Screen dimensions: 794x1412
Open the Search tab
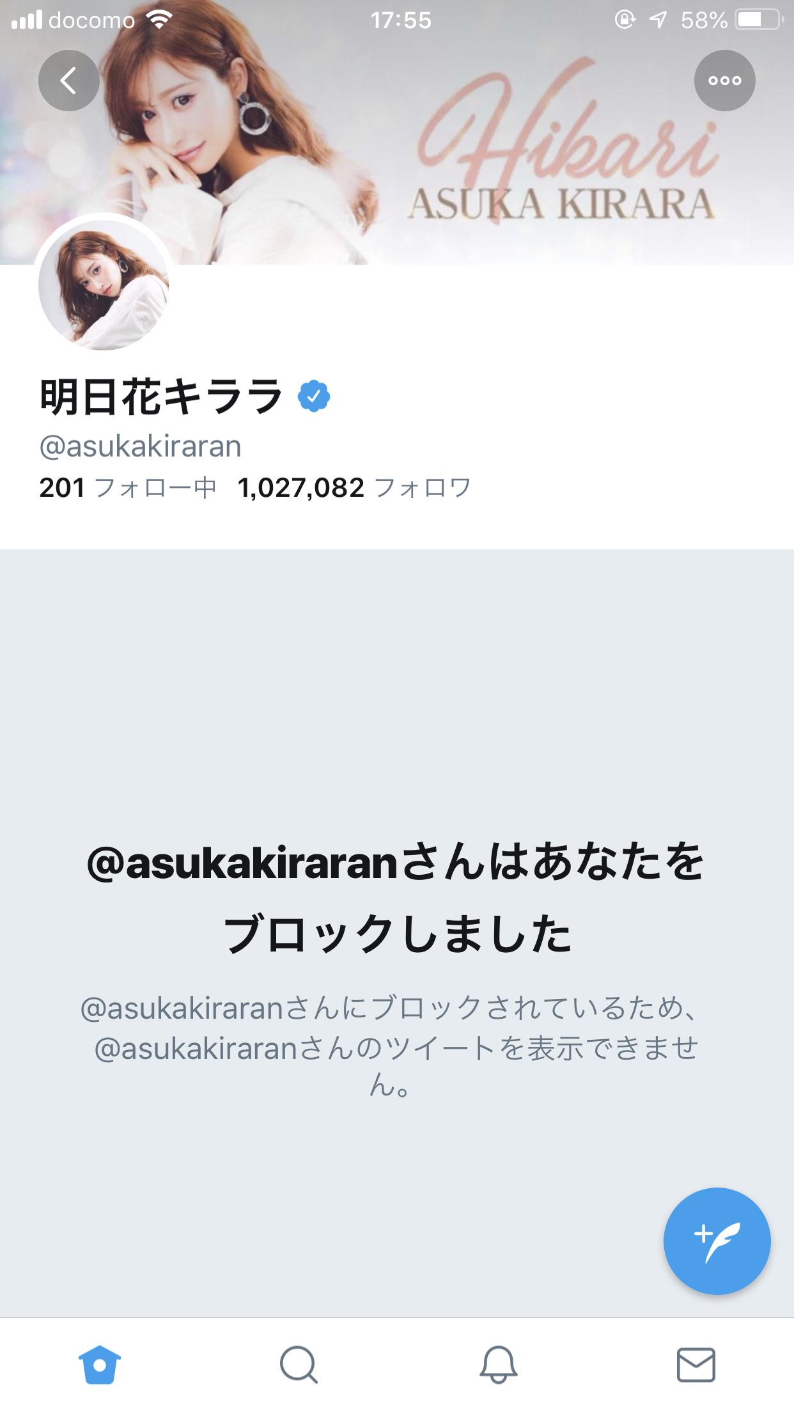click(299, 1365)
